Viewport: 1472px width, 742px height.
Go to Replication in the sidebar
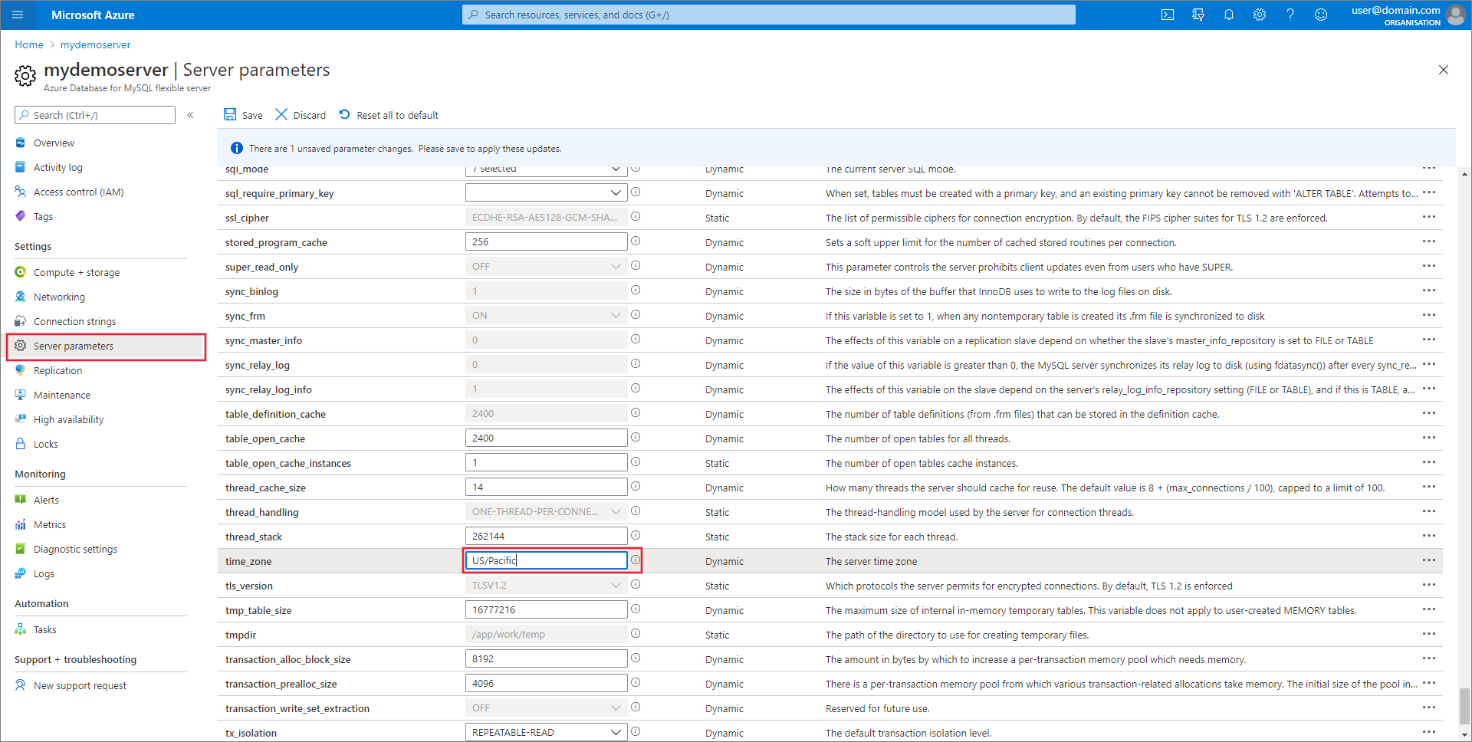(x=58, y=370)
